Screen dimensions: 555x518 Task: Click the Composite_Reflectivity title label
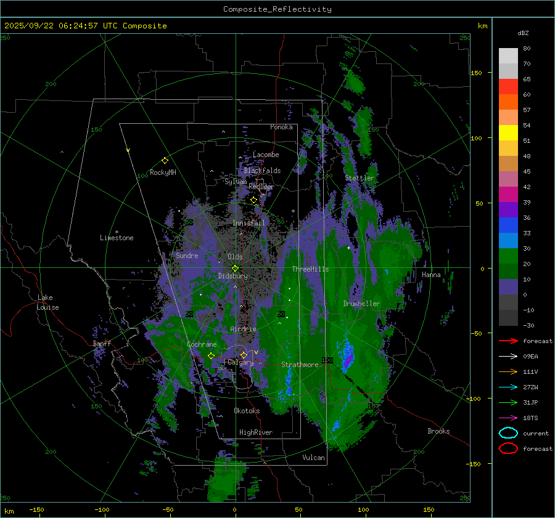[x=277, y=9]
